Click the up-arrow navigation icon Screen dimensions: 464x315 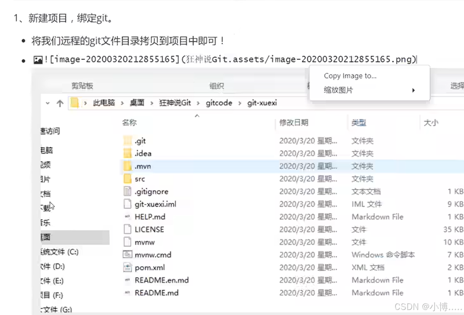(60, 103)
